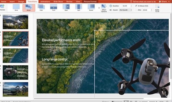This screenshot has height=102, width=172.
Task: Click the paragraph under 'Long range control'
Action: [x=68, y=65]
